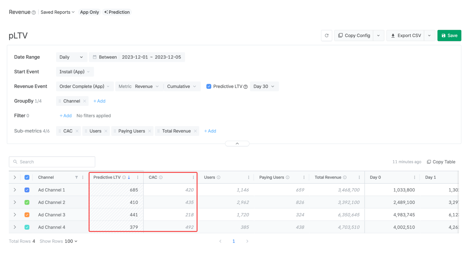Click the filter icon in the Channel column header
Screen dimensions: 468x267
point(76,177)
